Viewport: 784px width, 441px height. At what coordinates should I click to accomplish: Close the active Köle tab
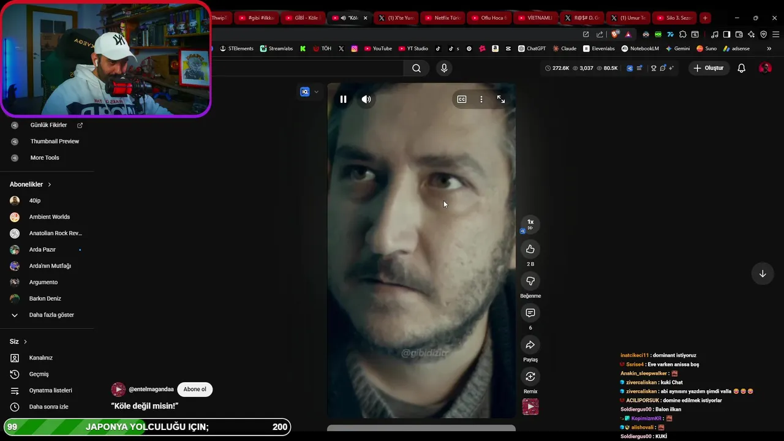pos(366,18)
